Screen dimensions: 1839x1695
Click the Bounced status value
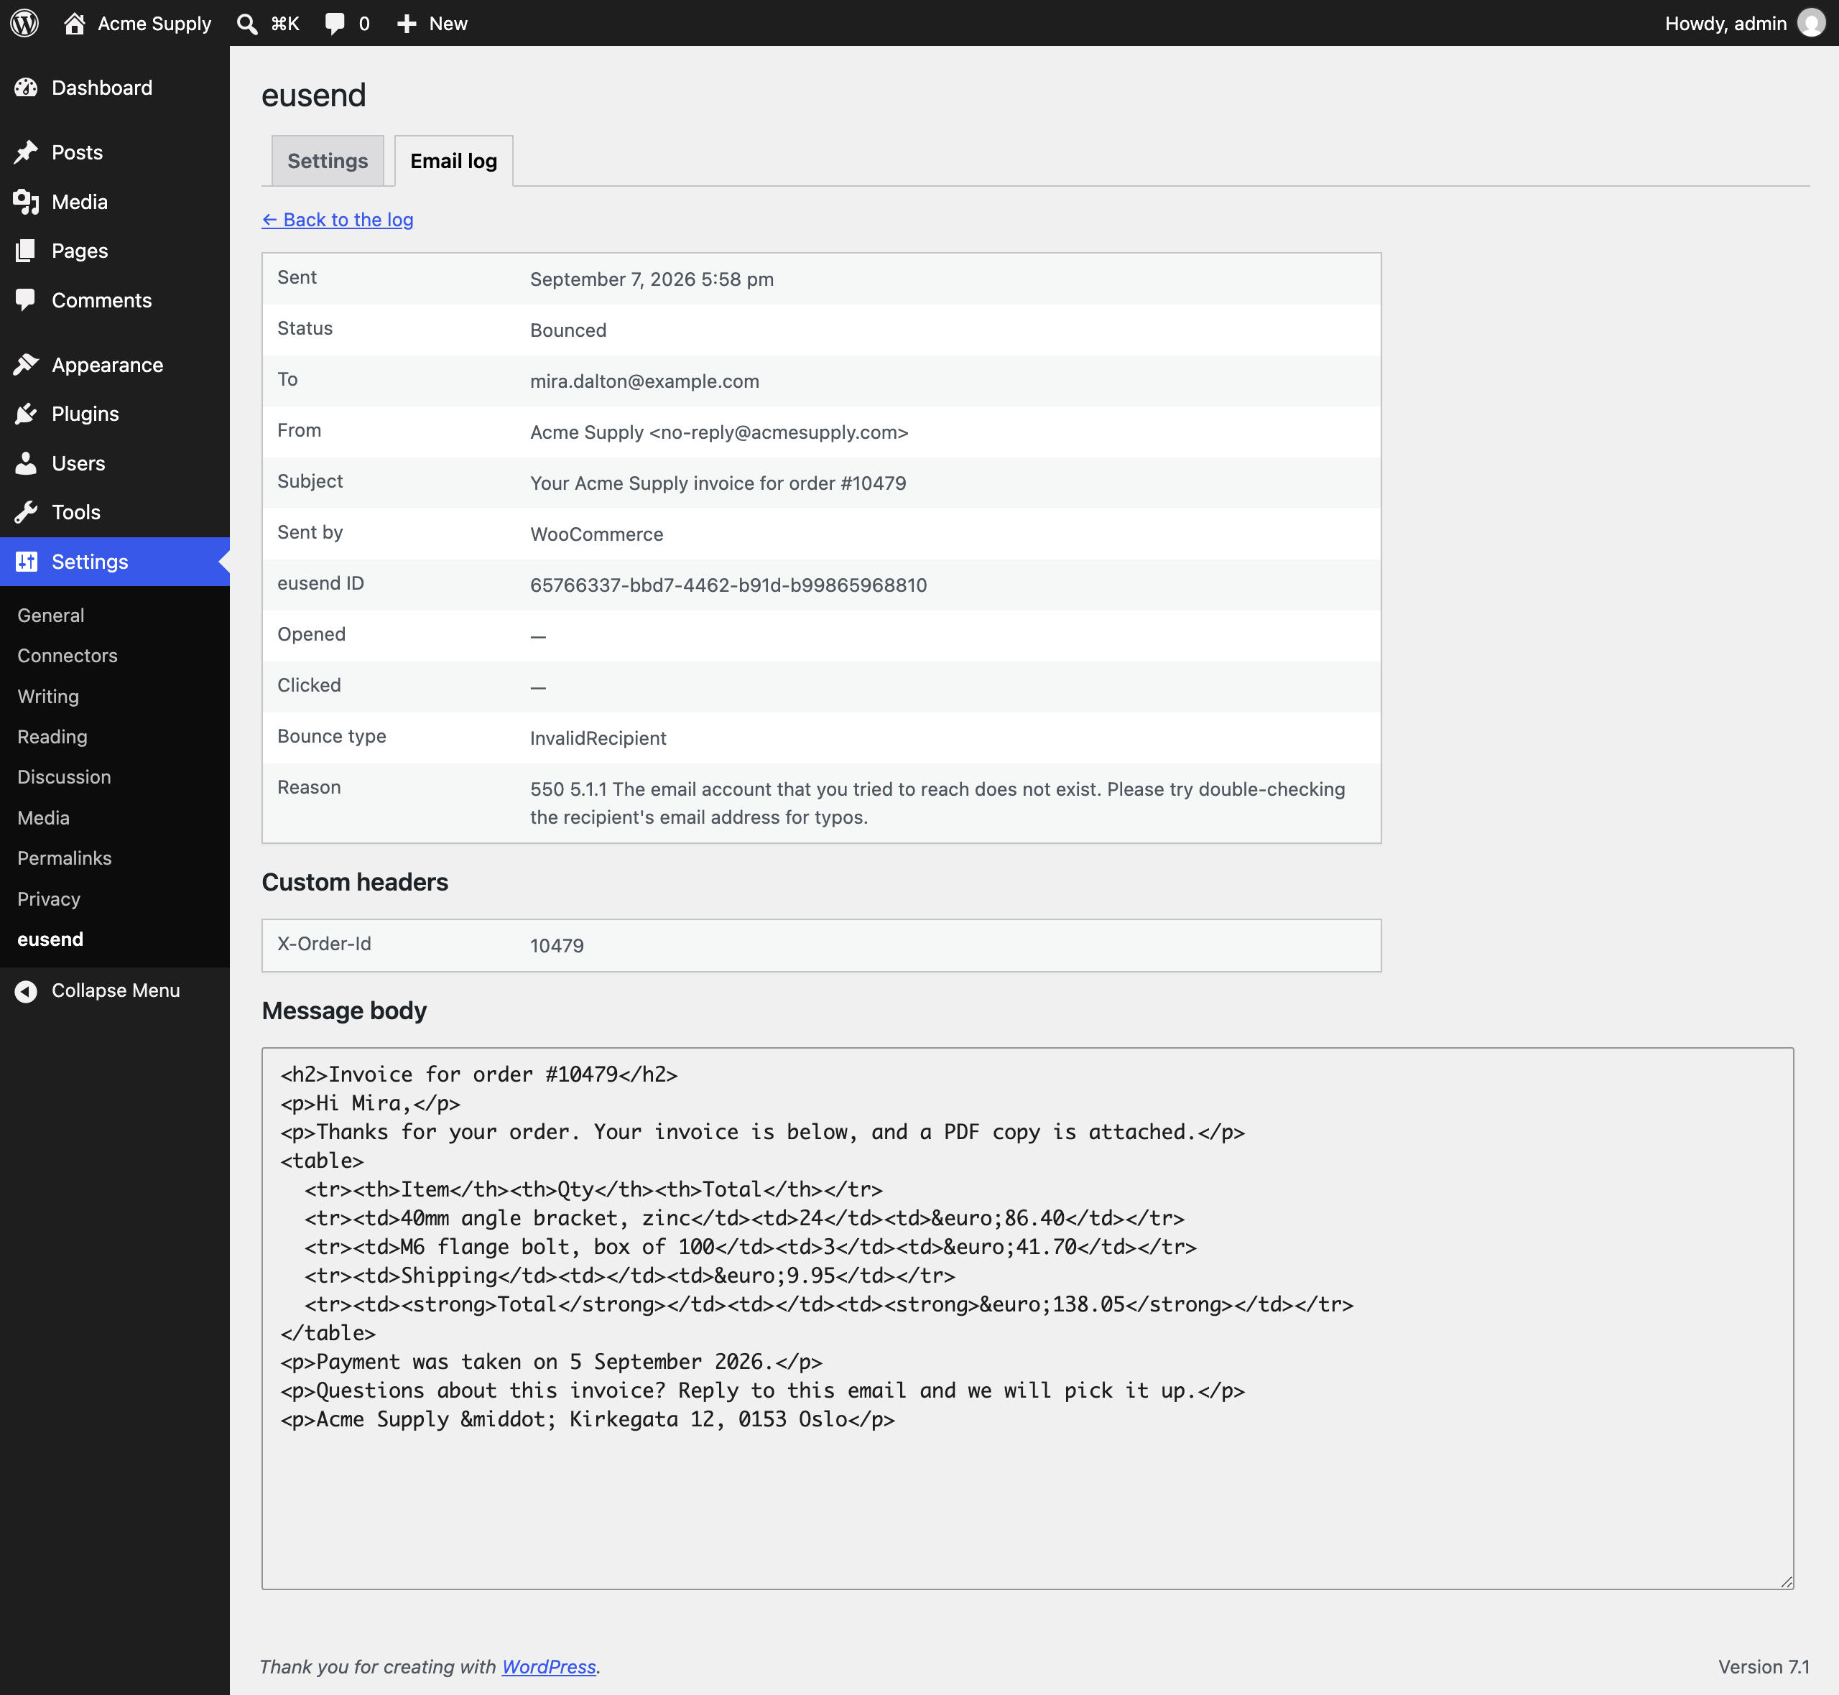pos(568,330)
